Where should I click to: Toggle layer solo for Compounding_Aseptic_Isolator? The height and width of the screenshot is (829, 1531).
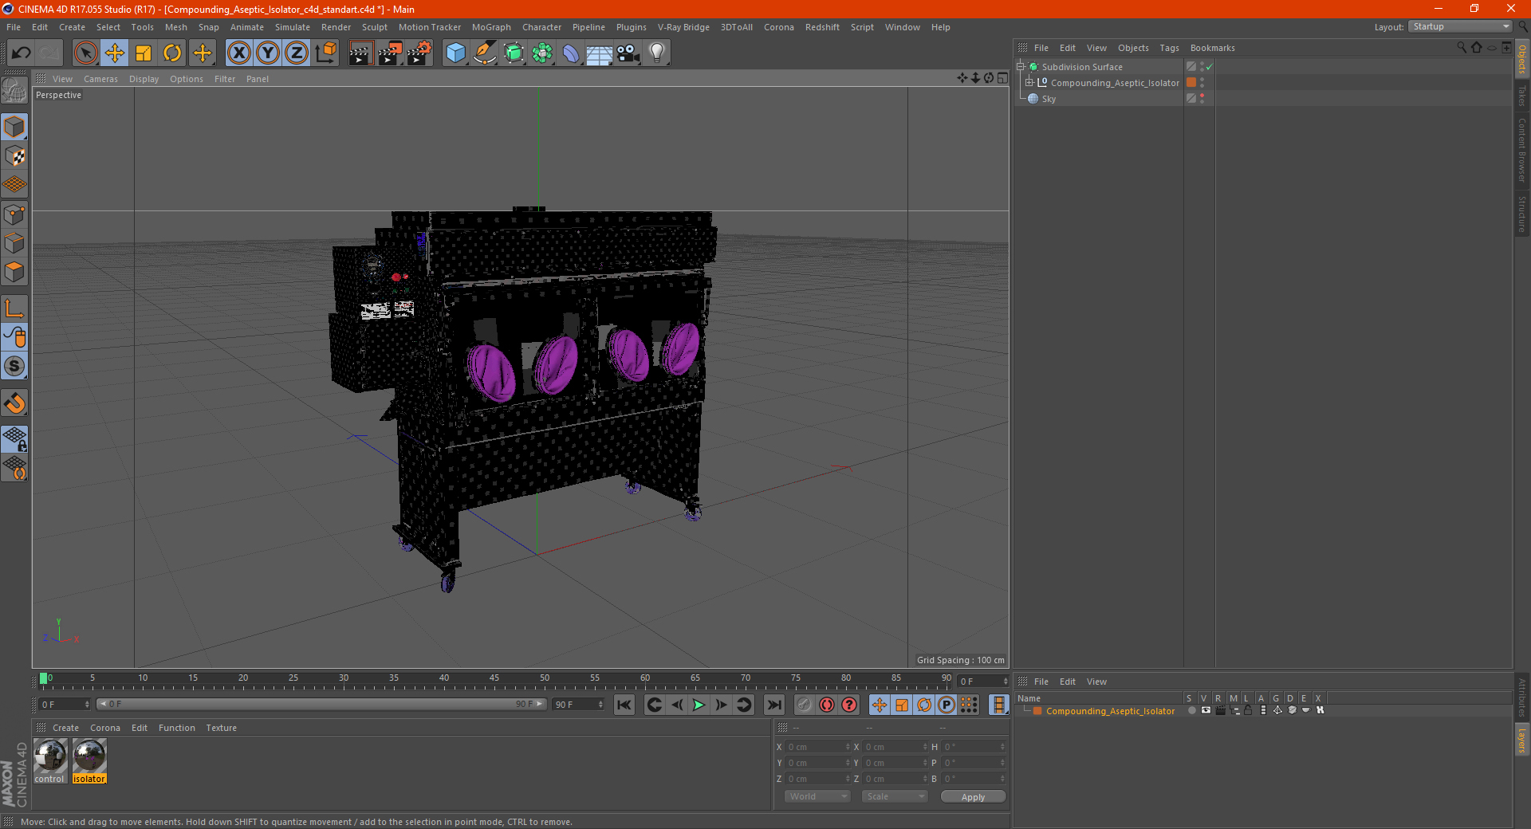[1191, 710]
